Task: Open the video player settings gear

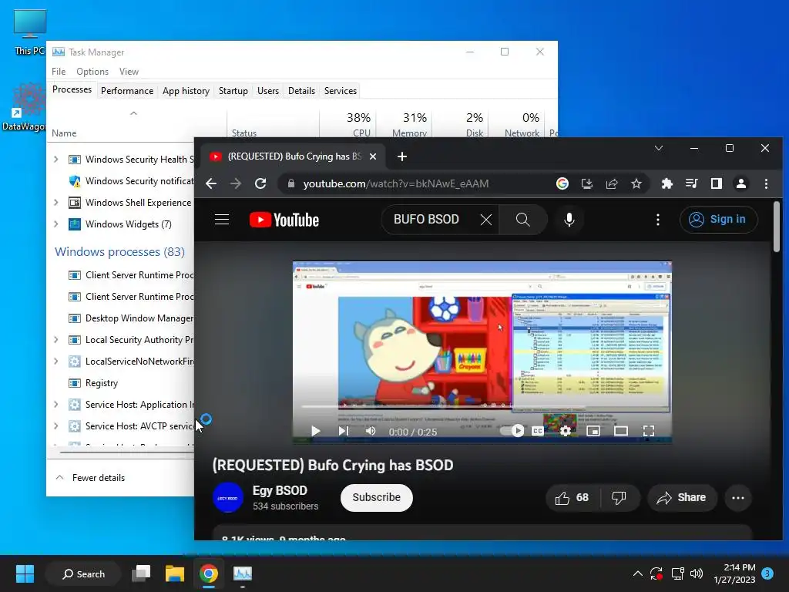Action: coord(566,431)
